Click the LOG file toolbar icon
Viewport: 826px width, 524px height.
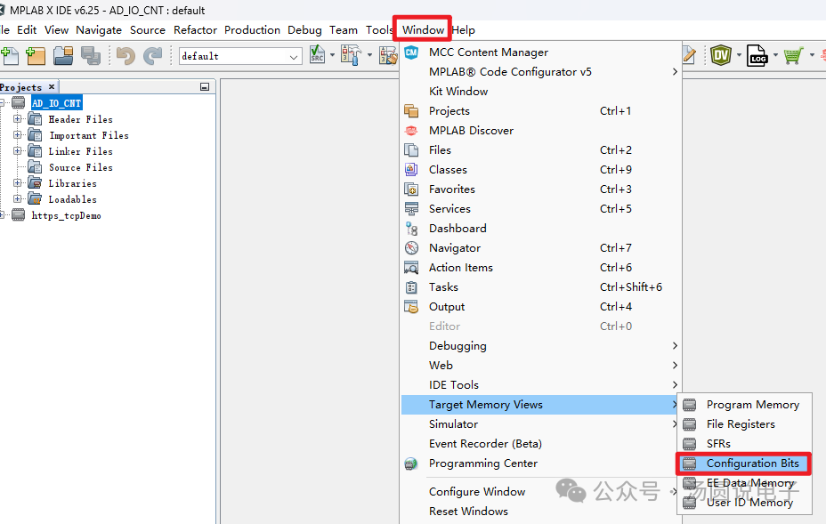(x=757, y=55)
